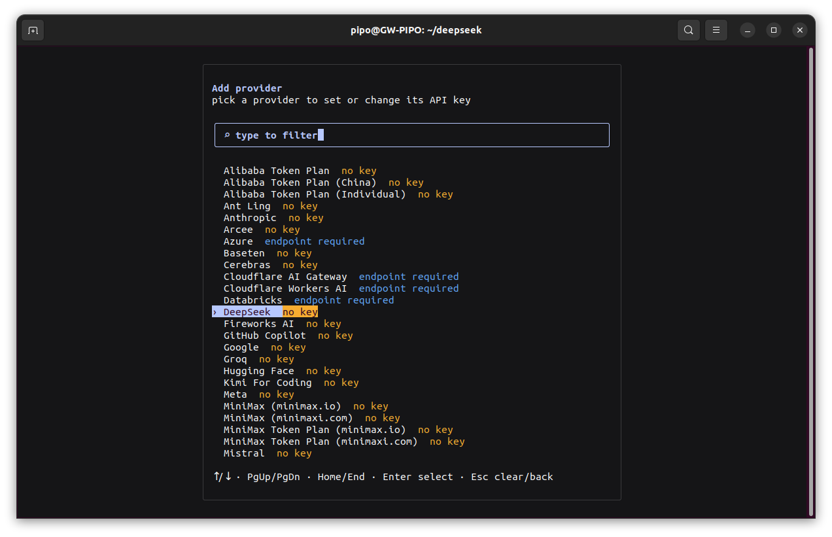
Task: Click the Add provider heading
Action: click(247, 88)
